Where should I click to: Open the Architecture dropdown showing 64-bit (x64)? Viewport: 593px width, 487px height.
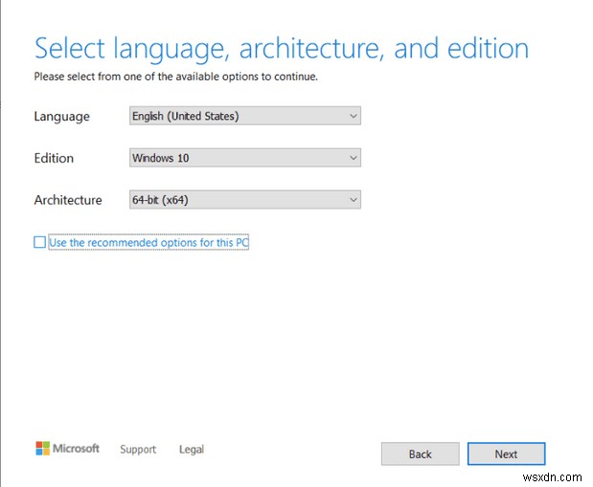click(x=244, y=199)
